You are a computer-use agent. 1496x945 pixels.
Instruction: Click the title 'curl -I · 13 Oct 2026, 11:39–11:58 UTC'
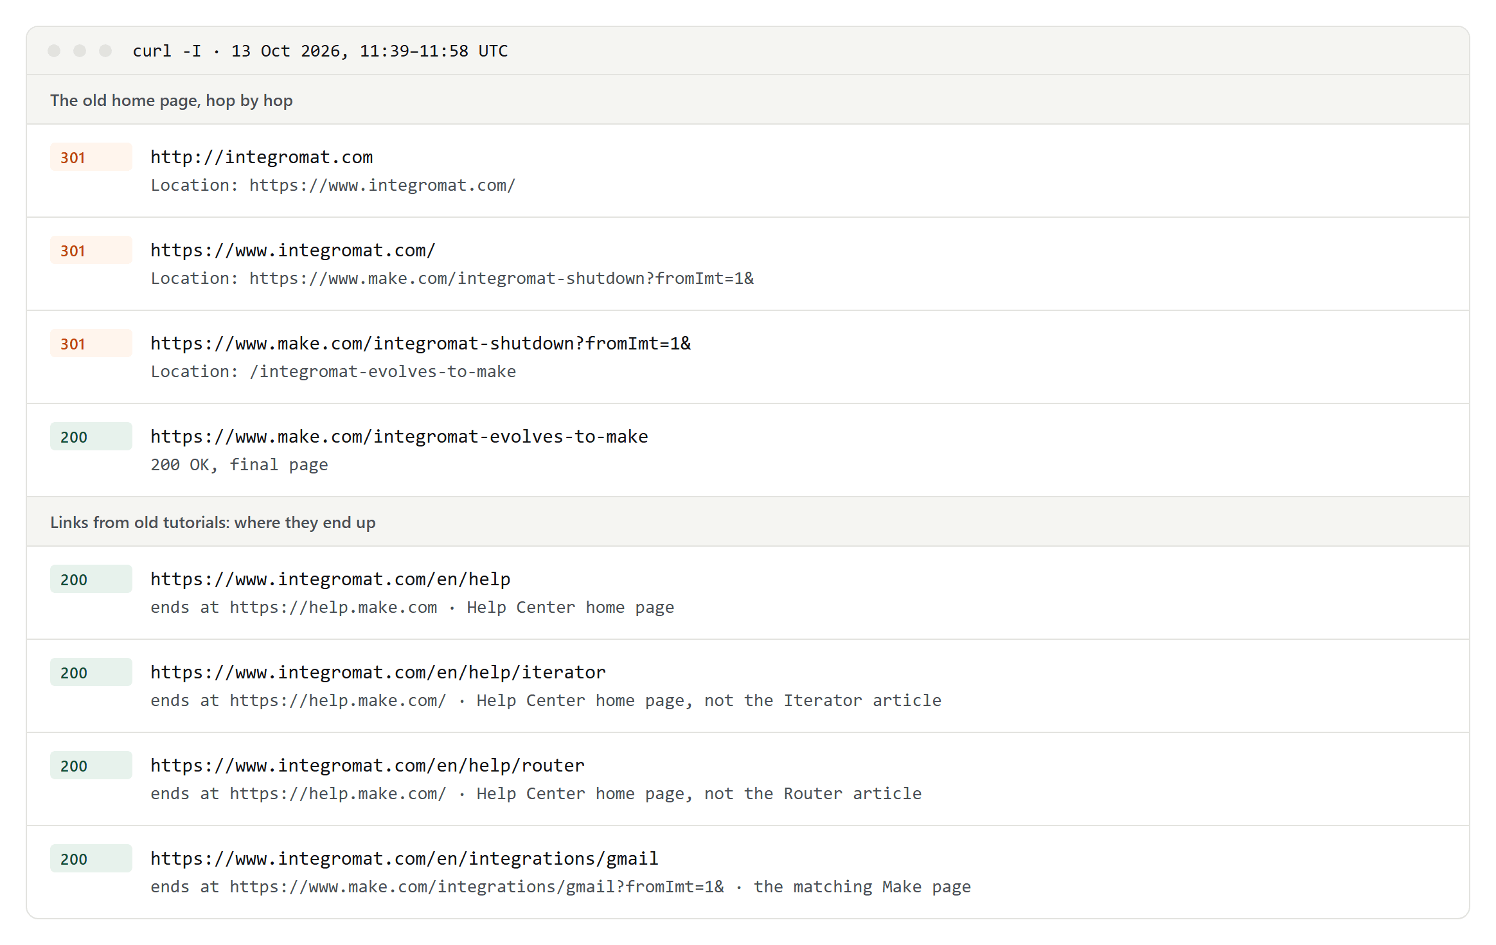pos(320,51)
